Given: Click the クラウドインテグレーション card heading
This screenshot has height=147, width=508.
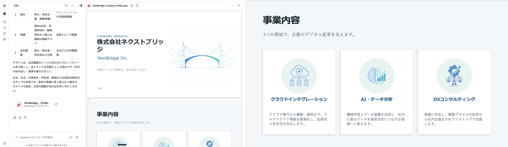Looking at the screenshot, I should point(299,99).
